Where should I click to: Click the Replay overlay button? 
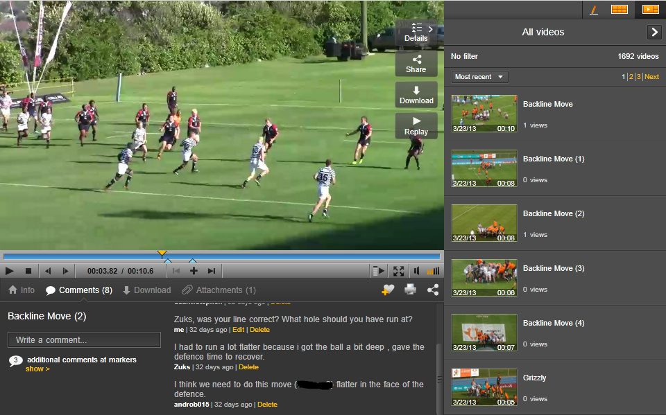click(416, 126)
